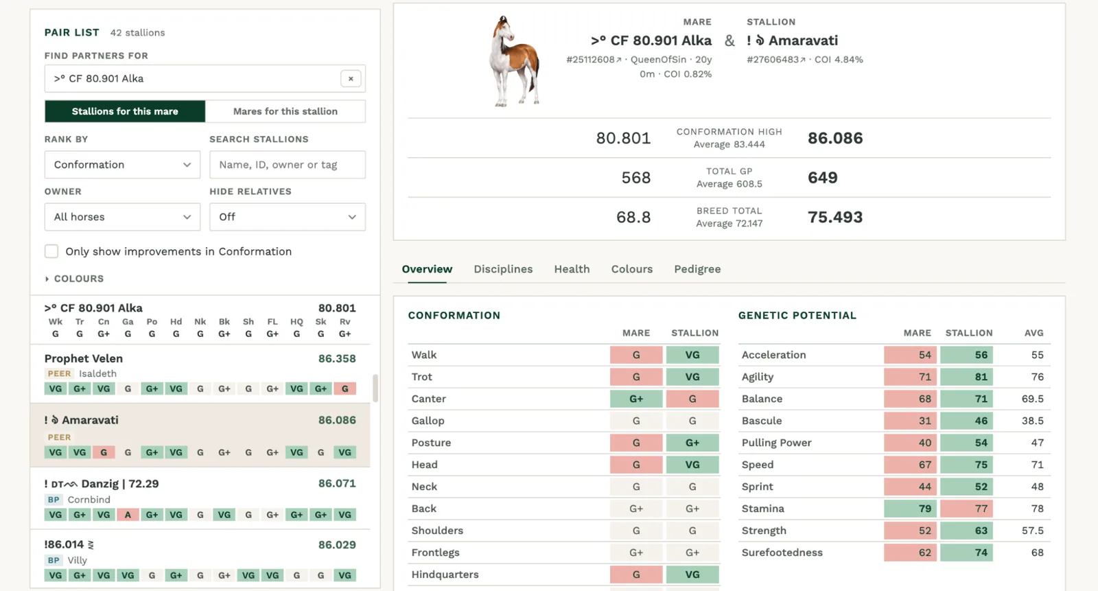Click the Breed Total stallion value 75.493
The width and height of the screenshot is (1098, 591).
coord(835,217)
